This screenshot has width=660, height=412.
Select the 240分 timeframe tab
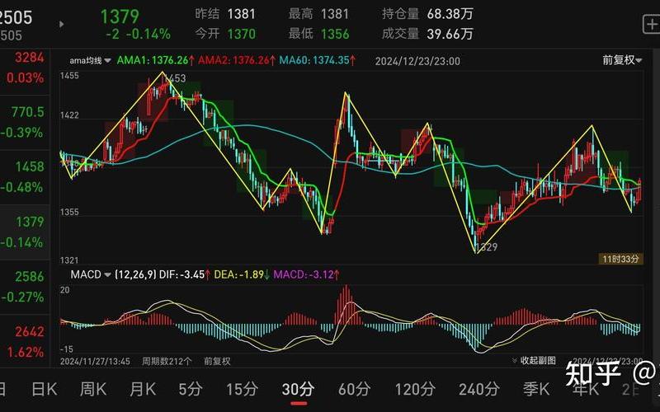click(x=479, y=389)
